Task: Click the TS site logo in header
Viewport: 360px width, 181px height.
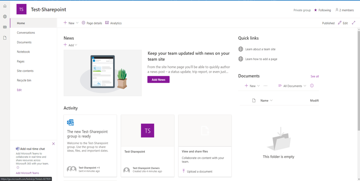Action: 22,10
